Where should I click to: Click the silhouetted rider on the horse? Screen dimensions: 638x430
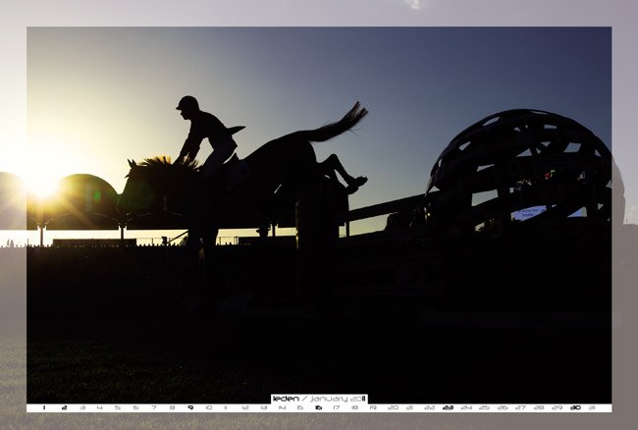point(204,133)
